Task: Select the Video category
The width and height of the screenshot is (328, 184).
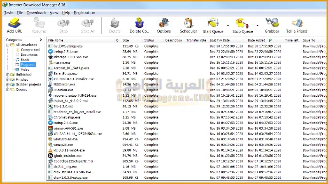Action: pyautogui.click(x=25, y=70)
